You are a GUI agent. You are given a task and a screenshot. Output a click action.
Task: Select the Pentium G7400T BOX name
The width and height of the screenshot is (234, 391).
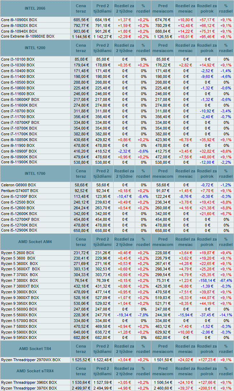click(20, 191)
